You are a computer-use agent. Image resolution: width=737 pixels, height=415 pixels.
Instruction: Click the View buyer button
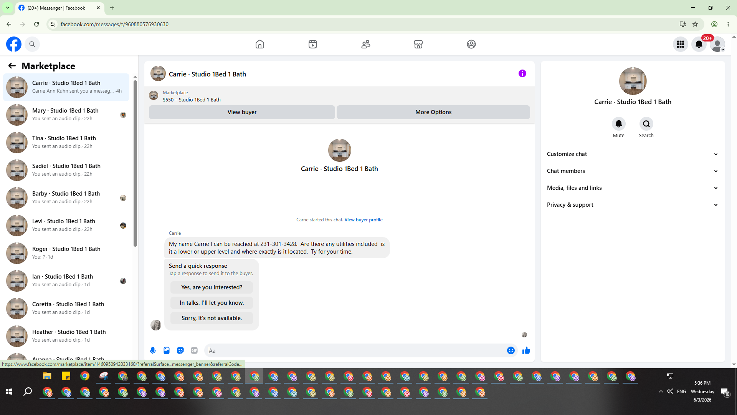click(x=242, y=112)
